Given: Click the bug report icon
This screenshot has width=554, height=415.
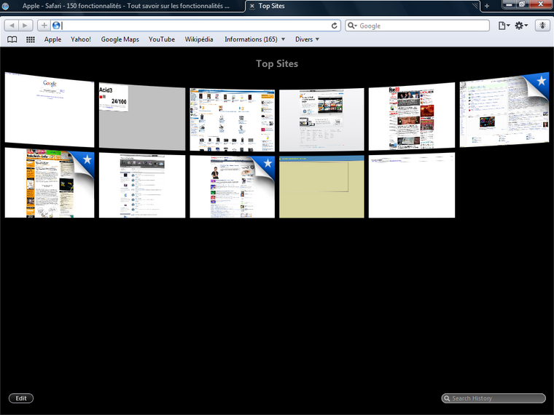Looking at the screenshot, I should pos(542,25).
